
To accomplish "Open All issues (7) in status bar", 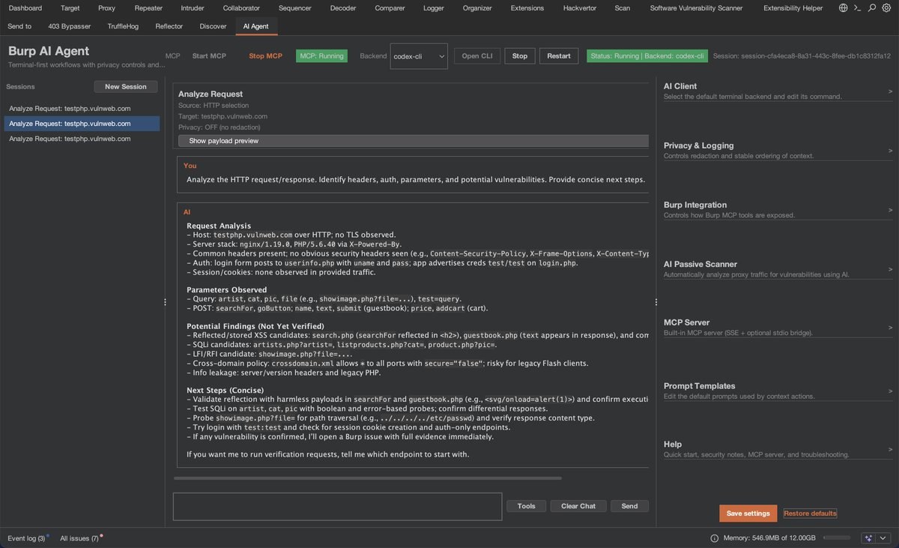I will [x=80, y=538].
